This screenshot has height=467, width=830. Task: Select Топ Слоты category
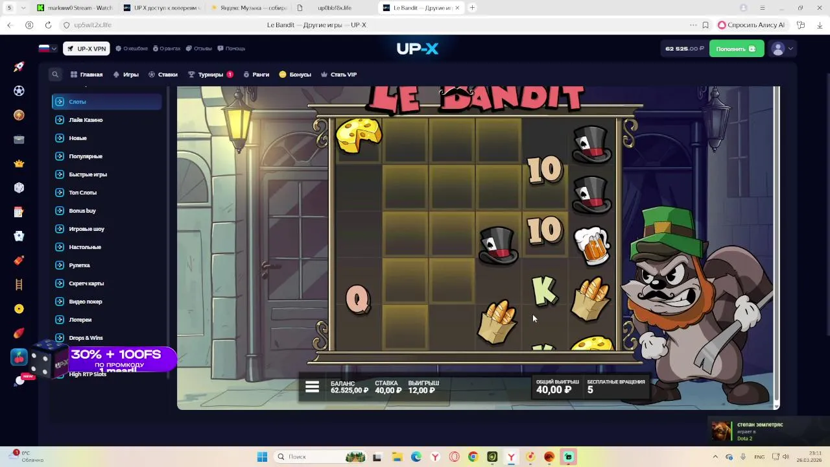pos(106,193)
